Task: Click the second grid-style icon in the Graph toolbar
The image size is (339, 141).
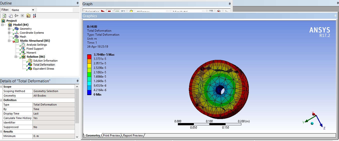Action: click(x=123, y=11)
